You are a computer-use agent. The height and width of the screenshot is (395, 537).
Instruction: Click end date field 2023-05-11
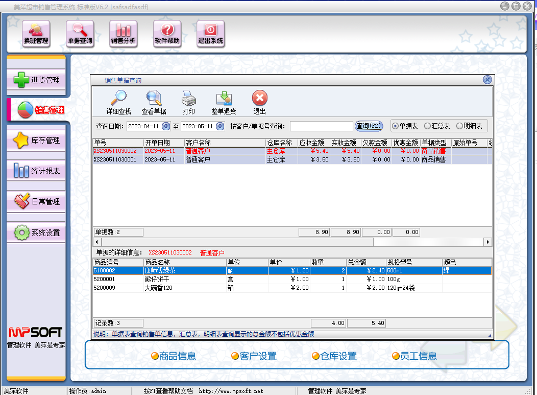(x=198, y=126)
